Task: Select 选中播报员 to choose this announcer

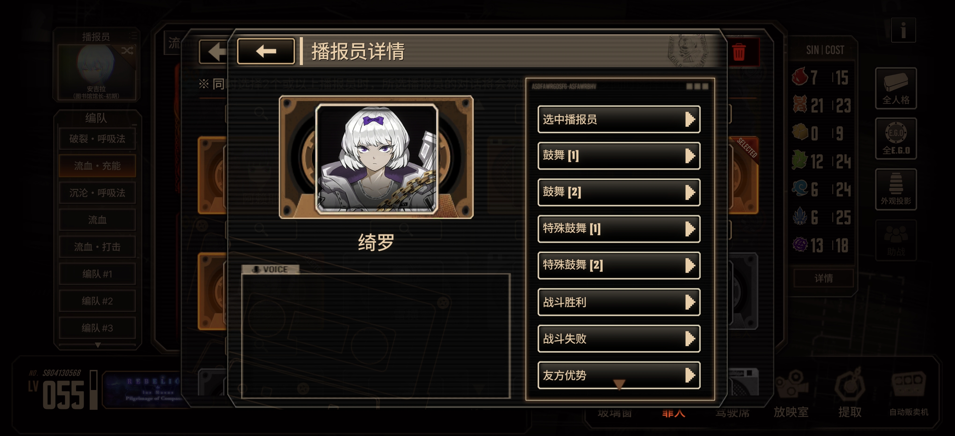Action: point(619,119)
